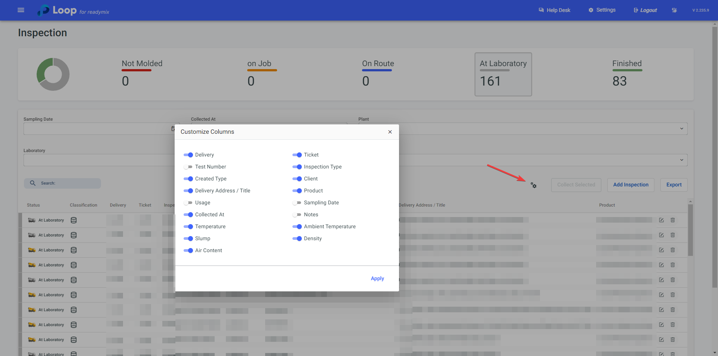The image size is (718, 356).
Task: Open the hamburger navigation menu
Action: click(x=21, y=10)
